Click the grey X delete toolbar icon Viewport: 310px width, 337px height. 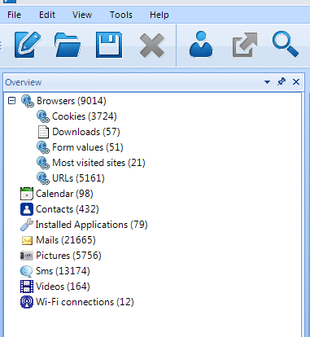pos(152,46)
